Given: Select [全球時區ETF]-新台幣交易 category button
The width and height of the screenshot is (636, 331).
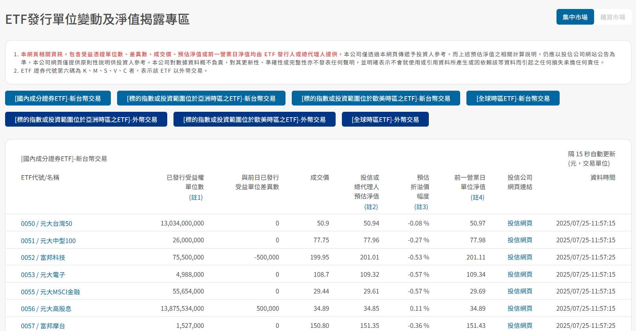Looking at the screenshot, I should pyautogui.click(x=513, y=98).
